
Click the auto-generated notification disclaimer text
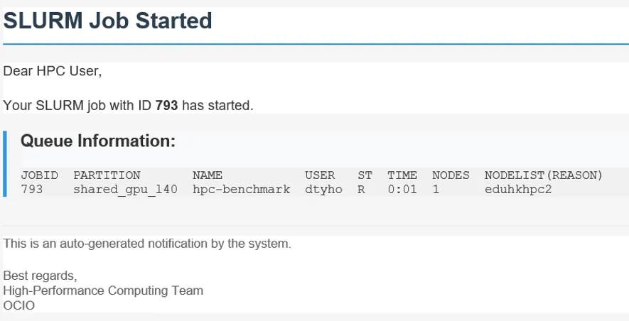147,244
